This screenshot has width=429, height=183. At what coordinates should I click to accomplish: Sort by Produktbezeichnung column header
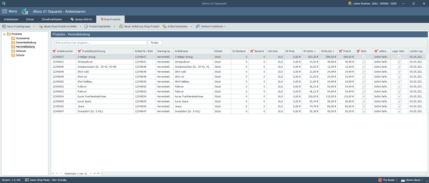click(x=105, y=51)
